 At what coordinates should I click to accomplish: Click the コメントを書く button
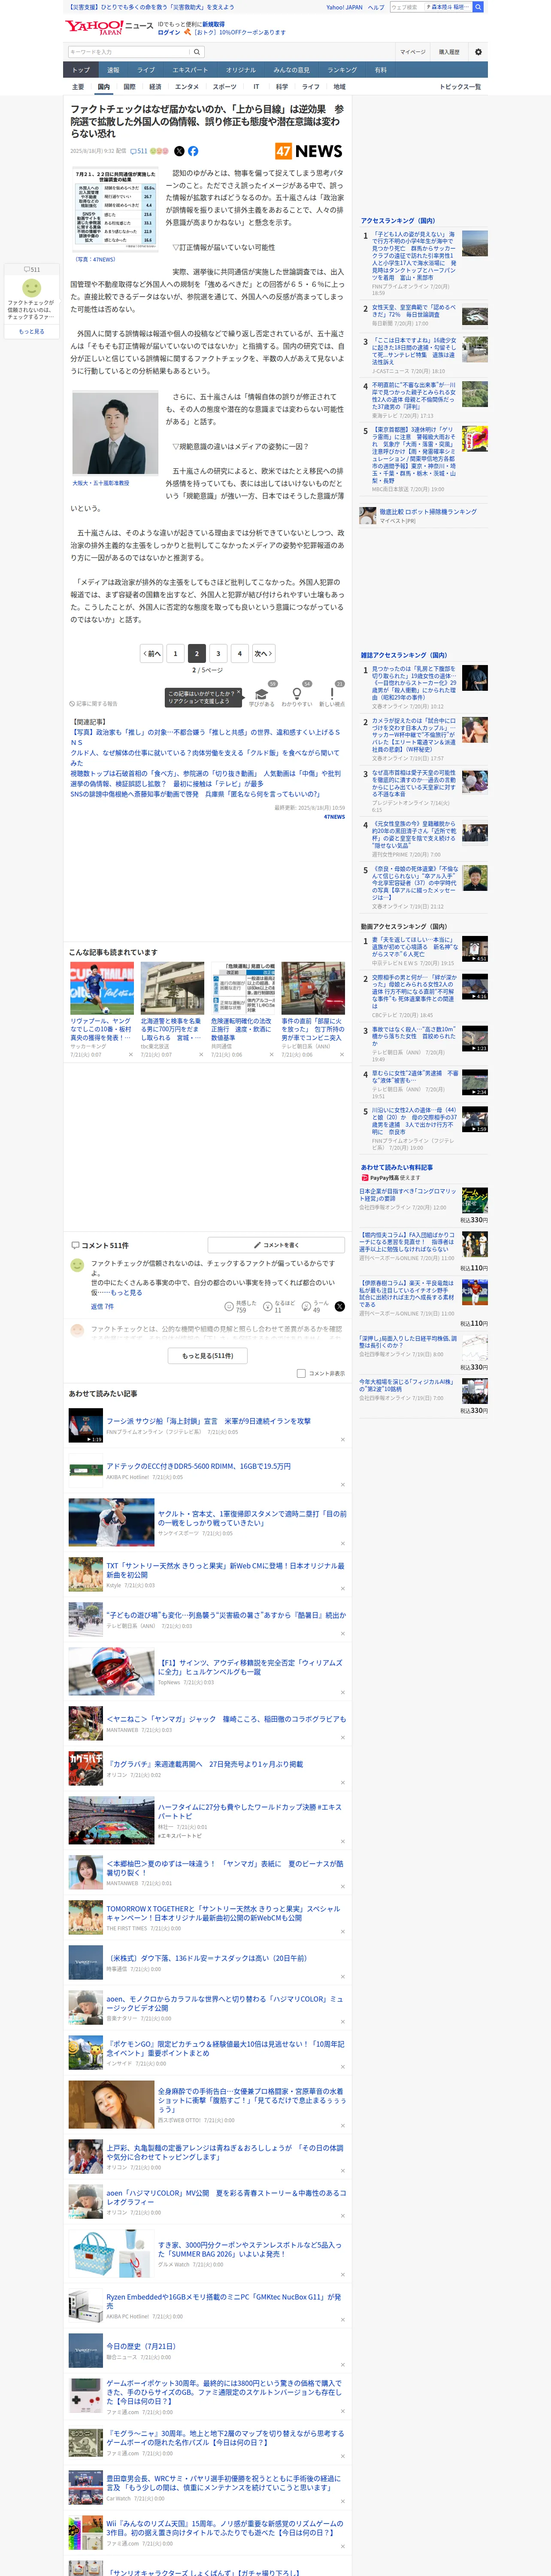point(276,1245)
